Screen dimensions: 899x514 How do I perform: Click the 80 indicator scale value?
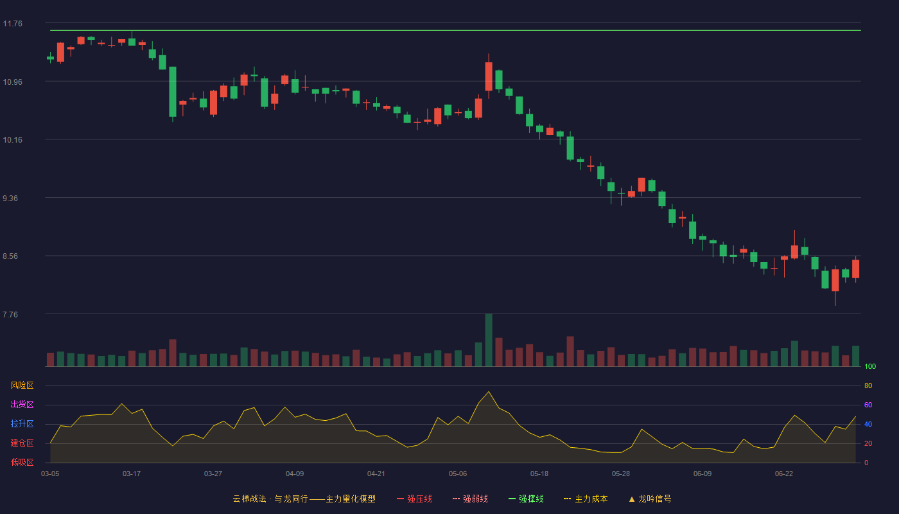pos(868,385)
